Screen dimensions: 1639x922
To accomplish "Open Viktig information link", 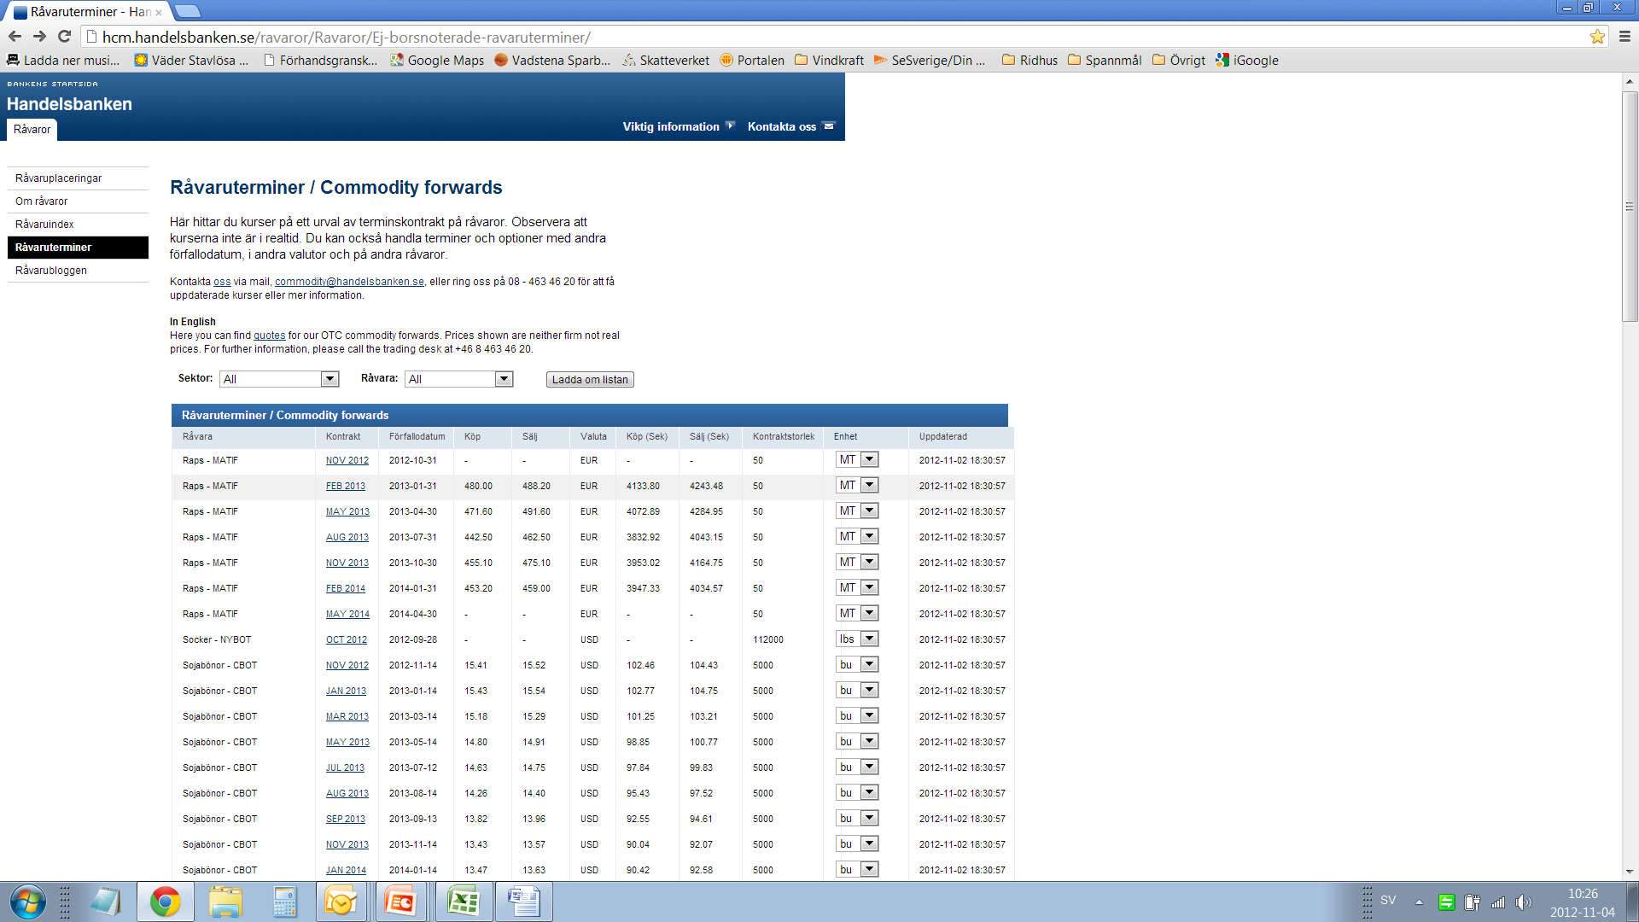I will (x=678, y=127).
